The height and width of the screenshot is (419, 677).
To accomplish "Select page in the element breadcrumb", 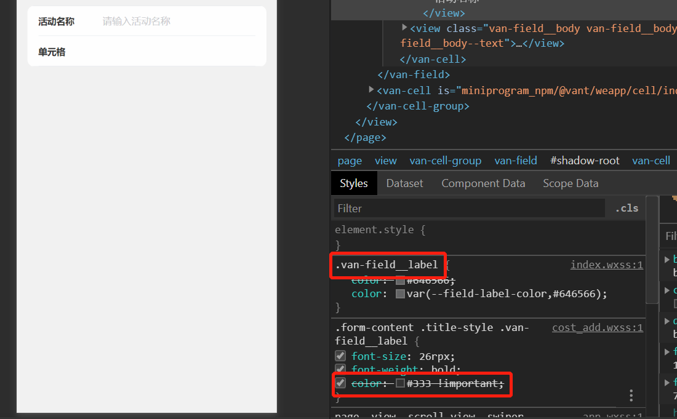I will point(350,160).
